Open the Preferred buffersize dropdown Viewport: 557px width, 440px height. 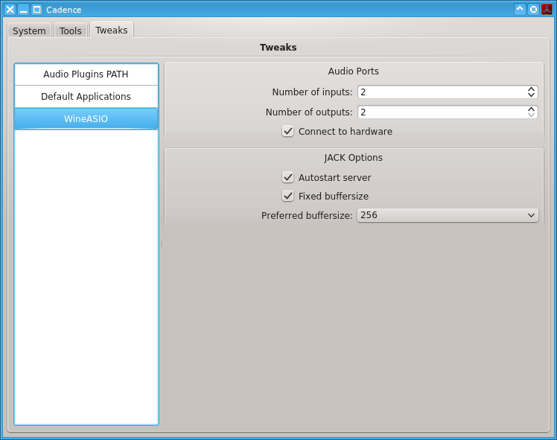click(x=448, y=215)
